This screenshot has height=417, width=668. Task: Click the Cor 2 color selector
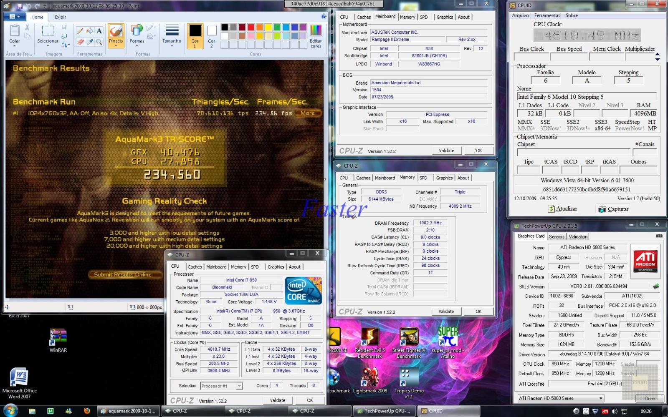click(x=212, y=36)
